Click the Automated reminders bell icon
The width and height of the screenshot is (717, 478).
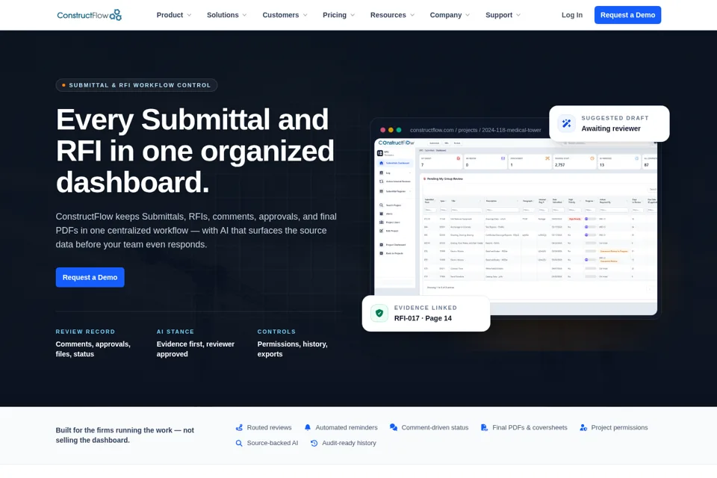pyautogui.click(x=308, y=428)
